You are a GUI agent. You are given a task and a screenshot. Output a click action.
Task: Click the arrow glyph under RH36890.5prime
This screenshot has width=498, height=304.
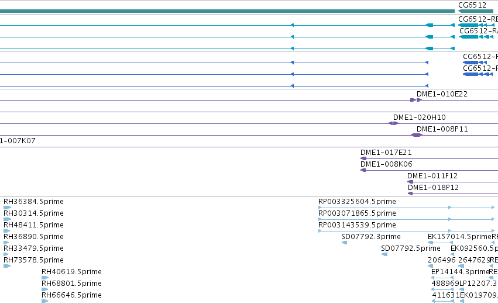6,243
